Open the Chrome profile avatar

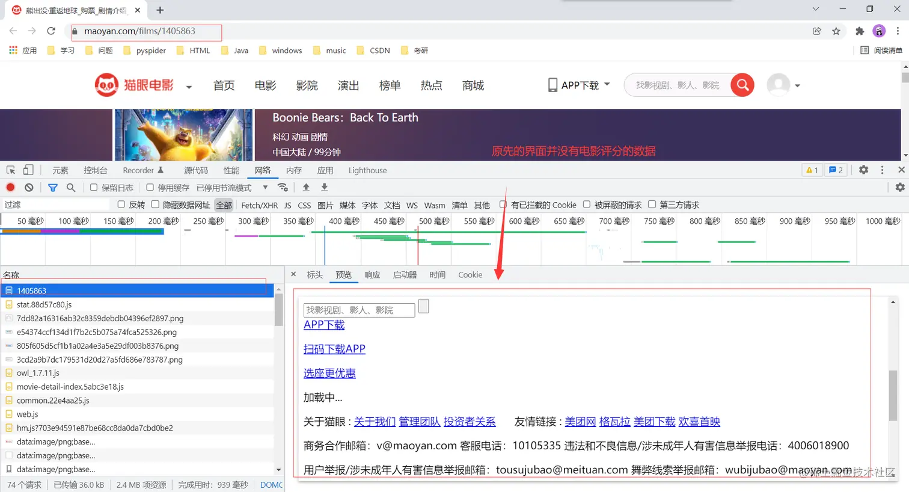click(879, 31)
